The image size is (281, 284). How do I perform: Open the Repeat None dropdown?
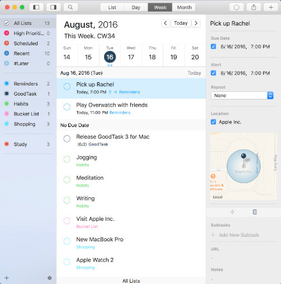[x=242, y=96]
